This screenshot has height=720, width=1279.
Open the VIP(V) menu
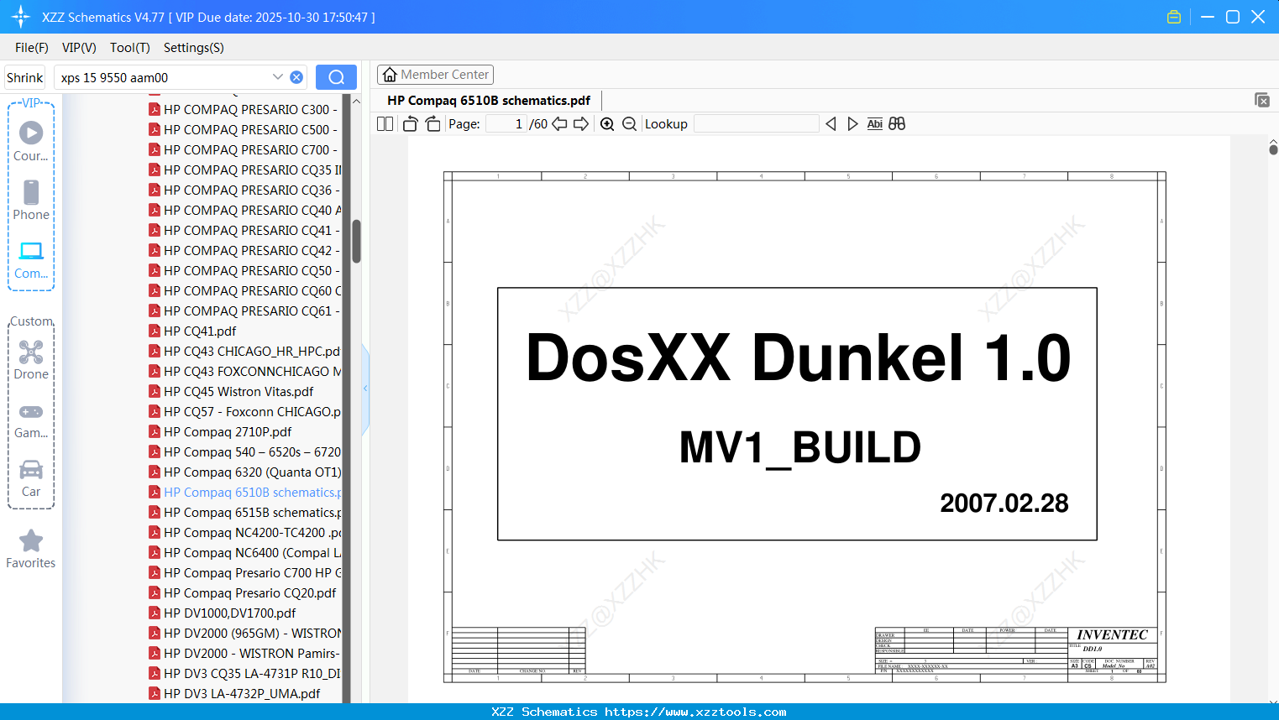pos(79,48)
